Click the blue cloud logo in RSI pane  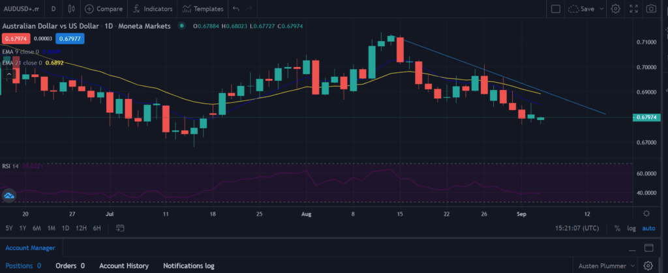[x=9, y=197]
